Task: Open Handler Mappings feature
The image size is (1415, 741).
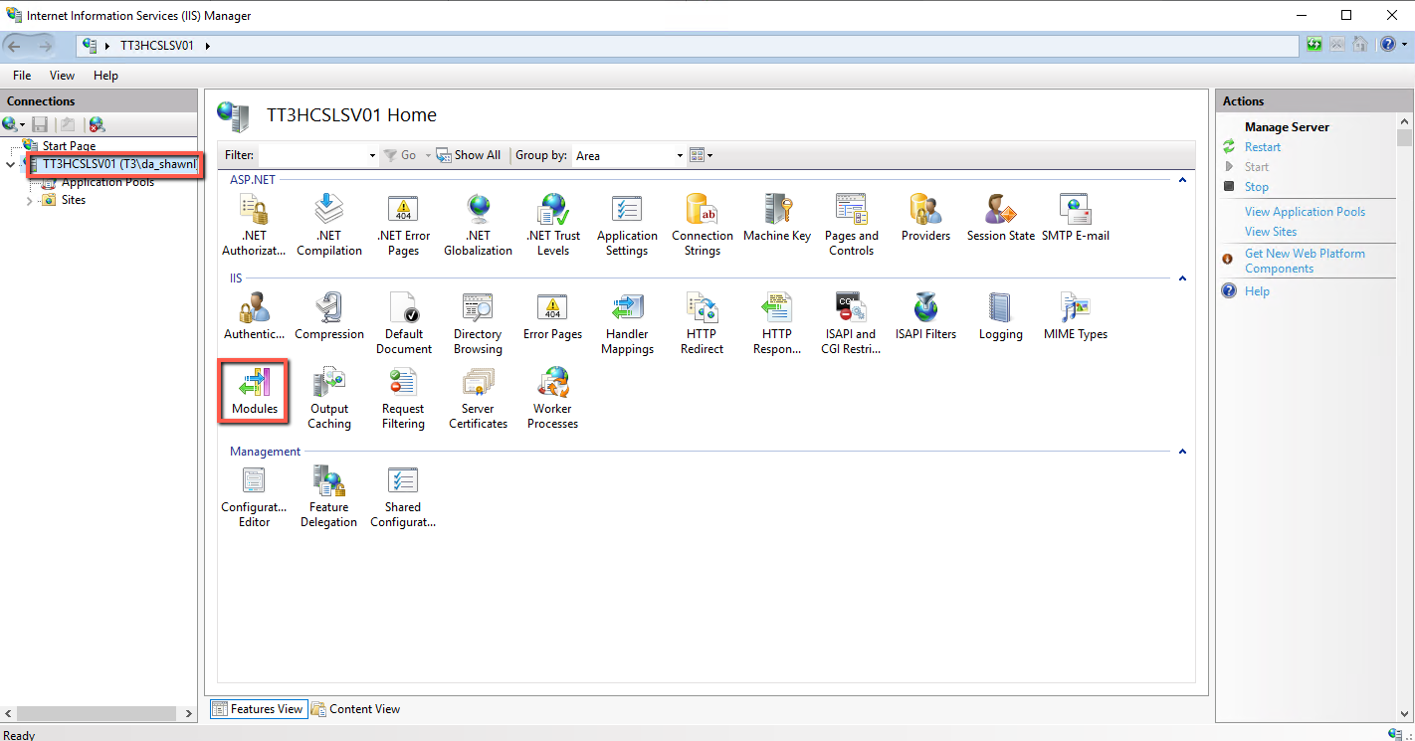Action: pyautogui.click(x=627, y=322)
